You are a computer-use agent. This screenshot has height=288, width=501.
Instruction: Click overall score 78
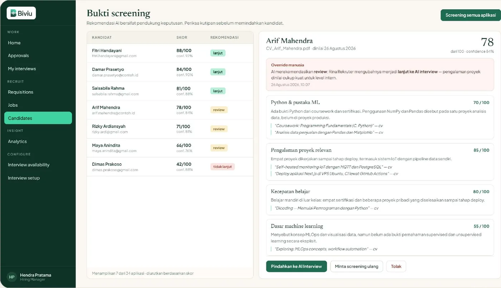click(487, 42)
